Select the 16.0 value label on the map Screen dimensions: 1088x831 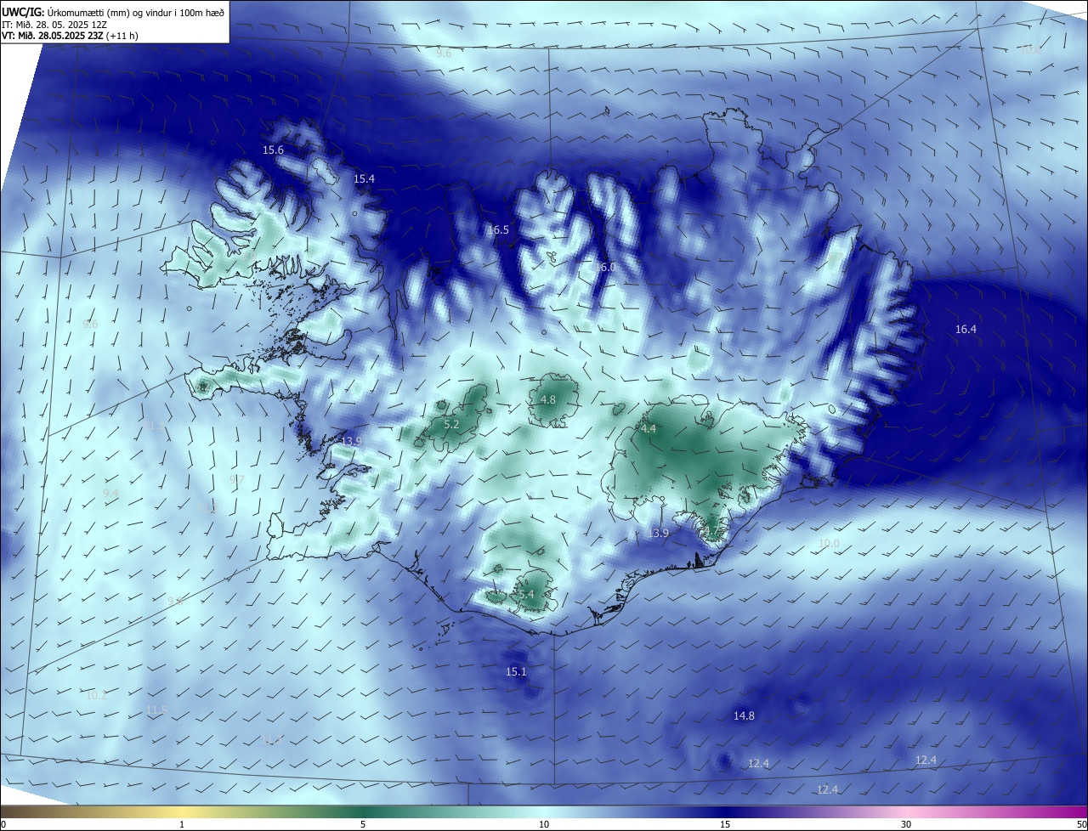pyautogui.click(x=604, y=267)
